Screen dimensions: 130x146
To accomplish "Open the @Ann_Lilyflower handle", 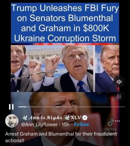I will point(39,124).
